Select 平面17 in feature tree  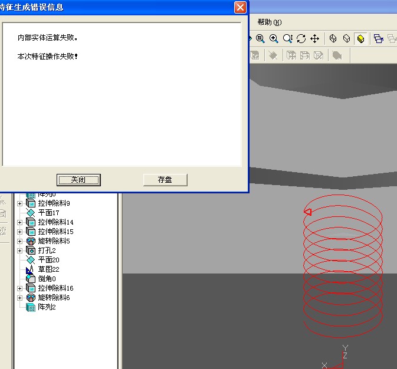click(x=48, y=213)
